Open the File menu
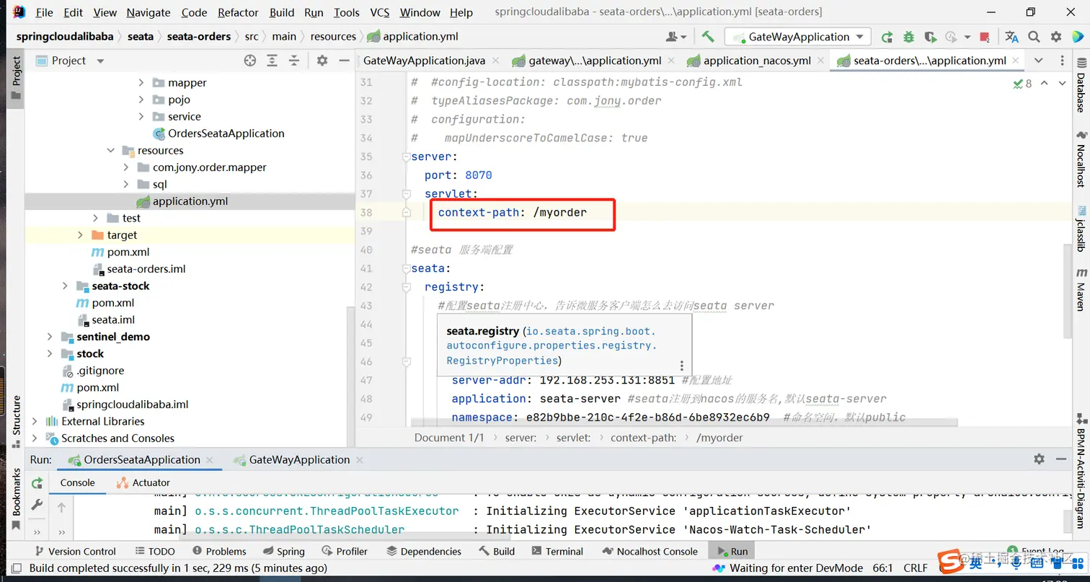 point(44,12)
